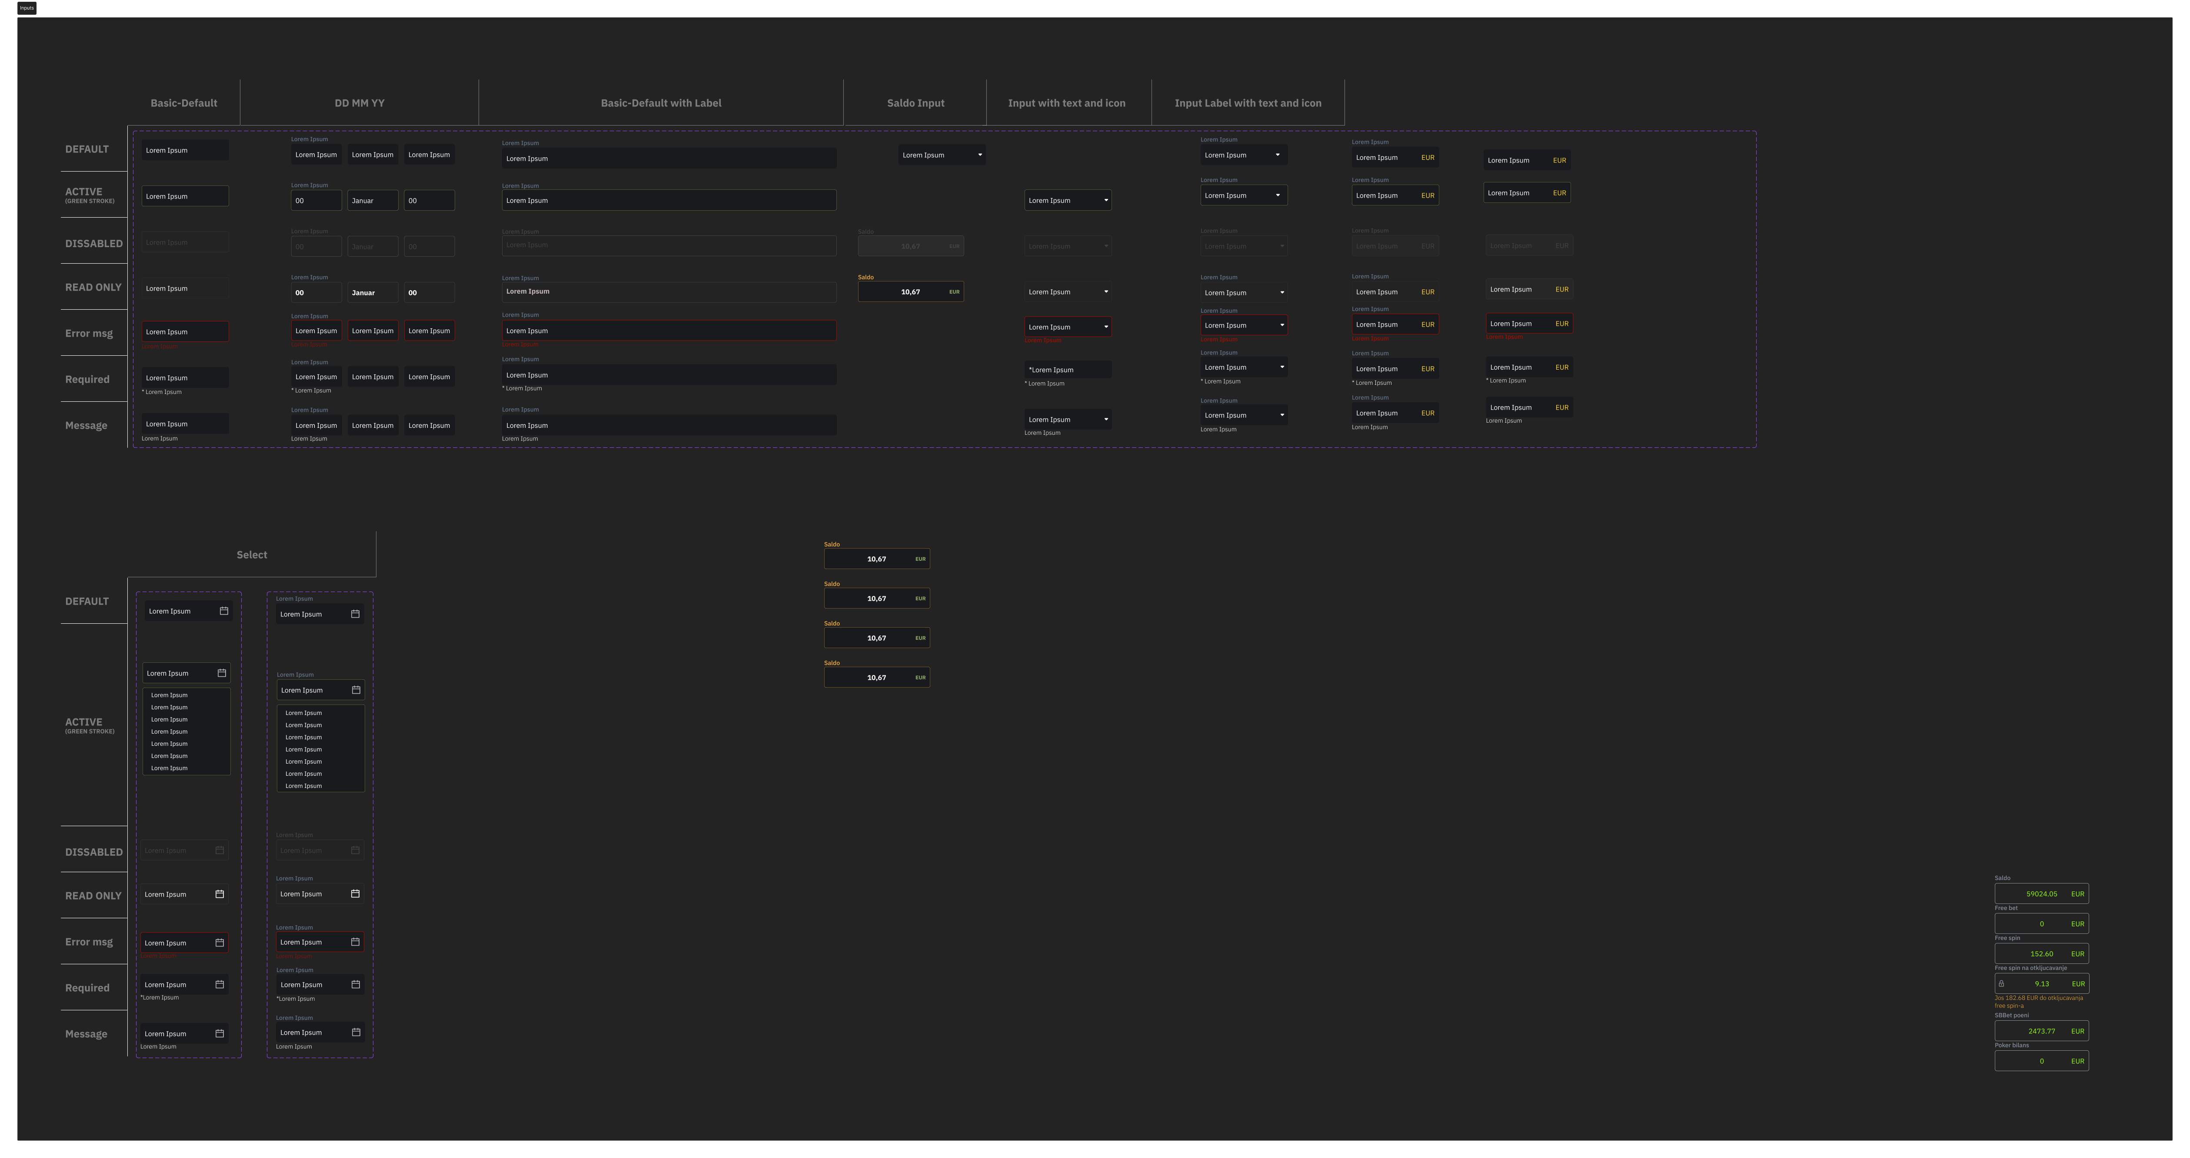
Task: Select last Lorem Ipsum option in labeled open list
Action: [303, 786]
